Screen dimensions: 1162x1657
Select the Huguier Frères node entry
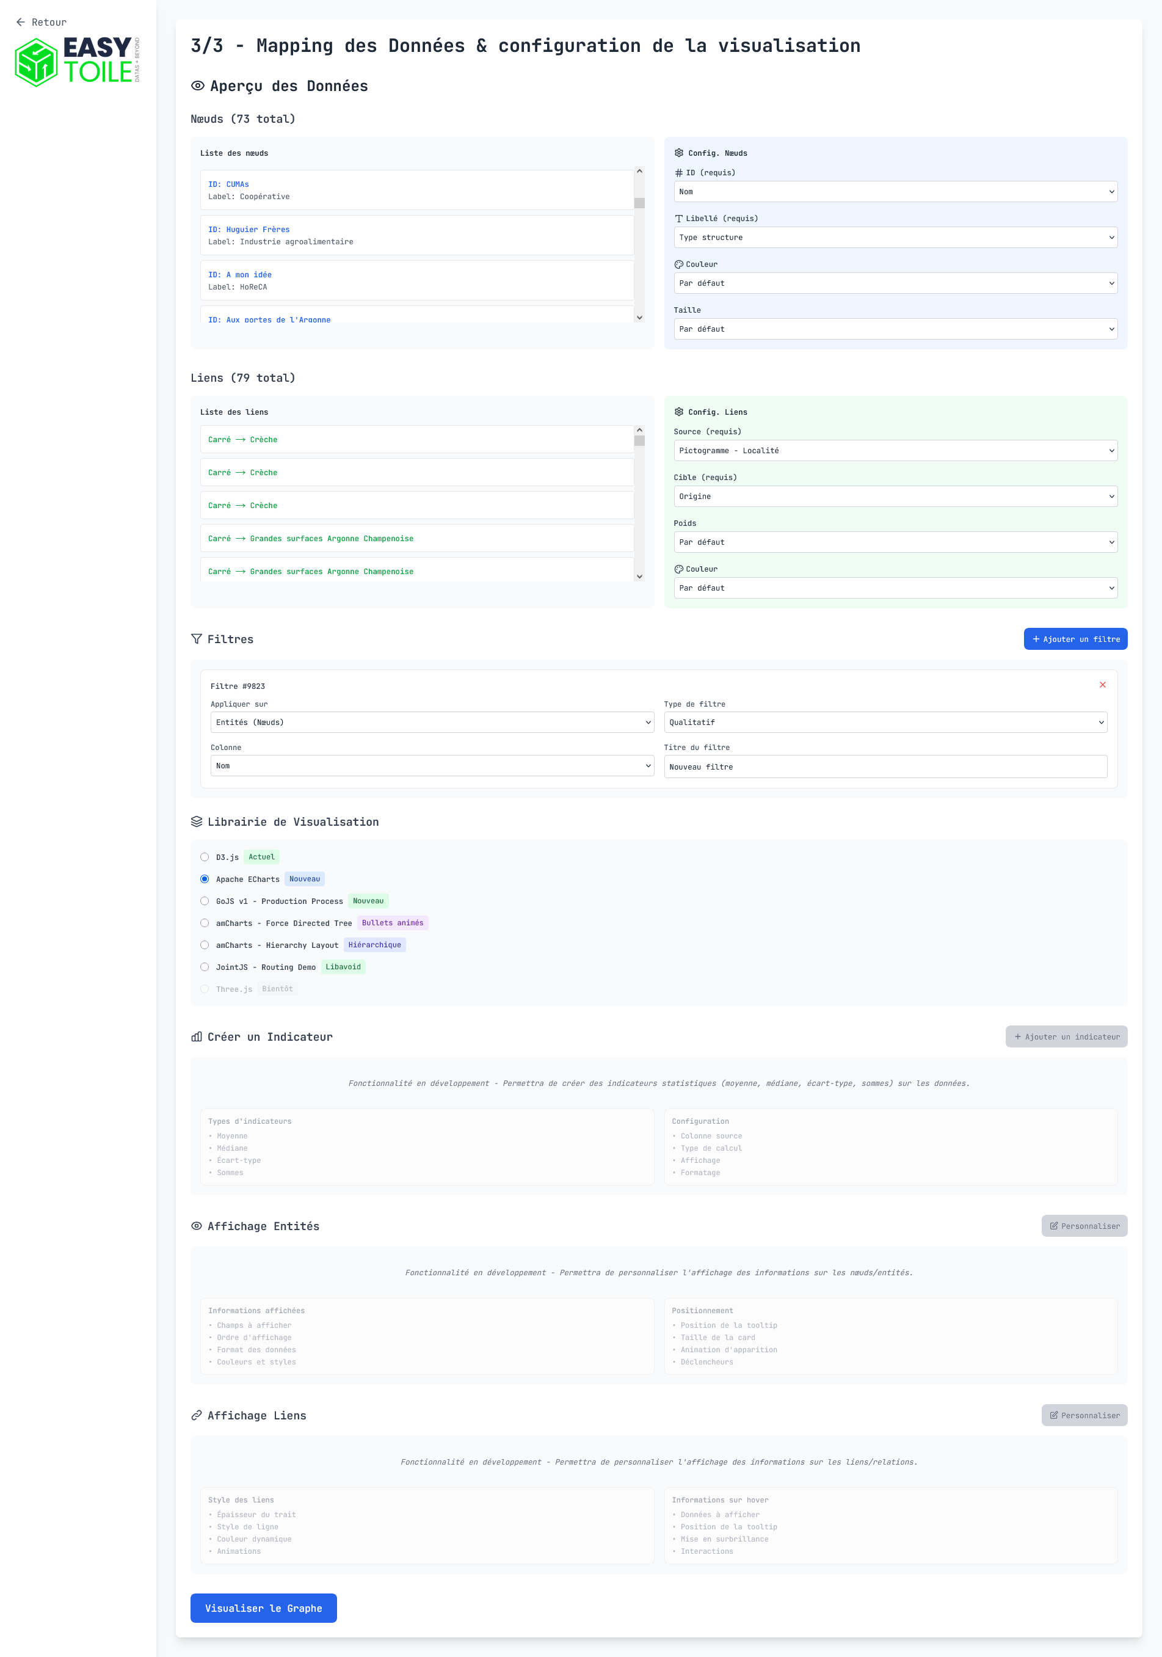[416, 235]
